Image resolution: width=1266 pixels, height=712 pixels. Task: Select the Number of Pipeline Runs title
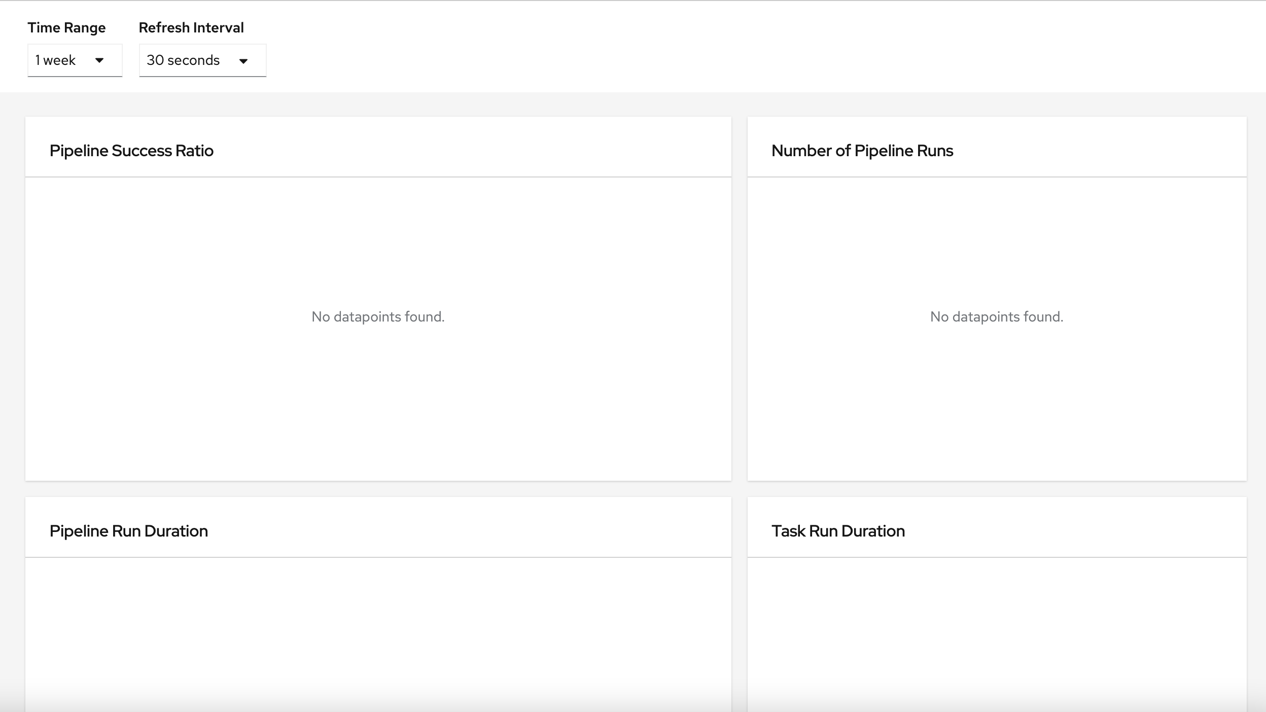862,151
